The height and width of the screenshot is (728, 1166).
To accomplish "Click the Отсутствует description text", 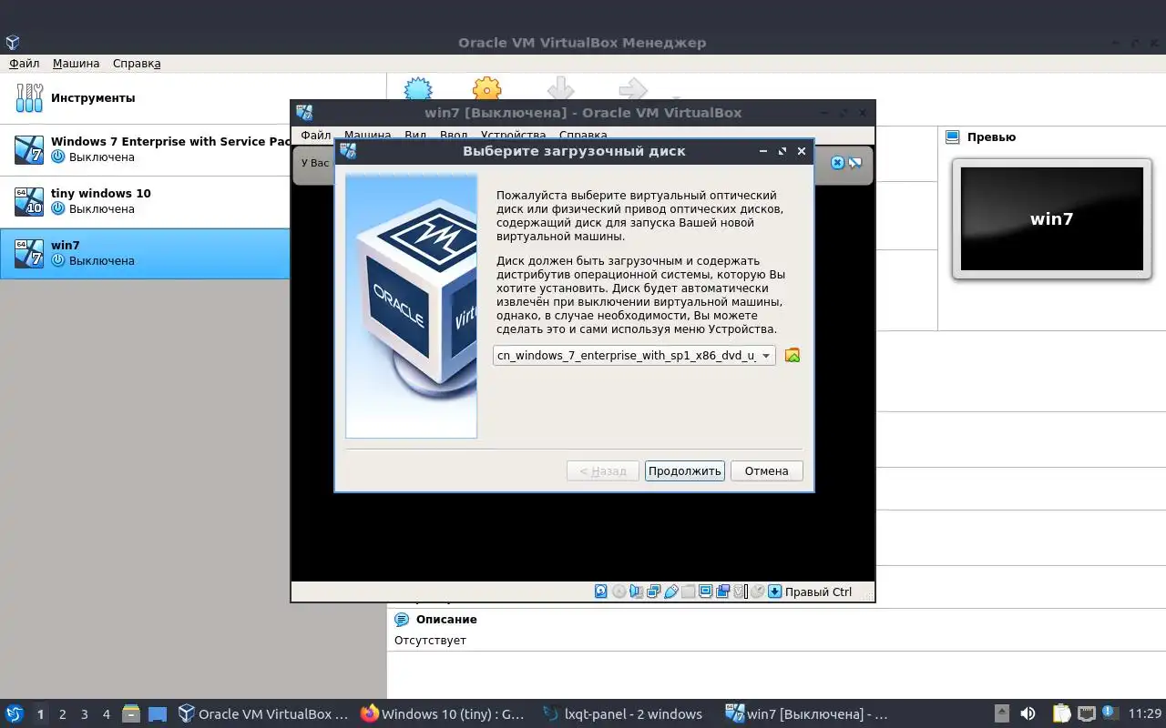I will [x=430, y=641].
